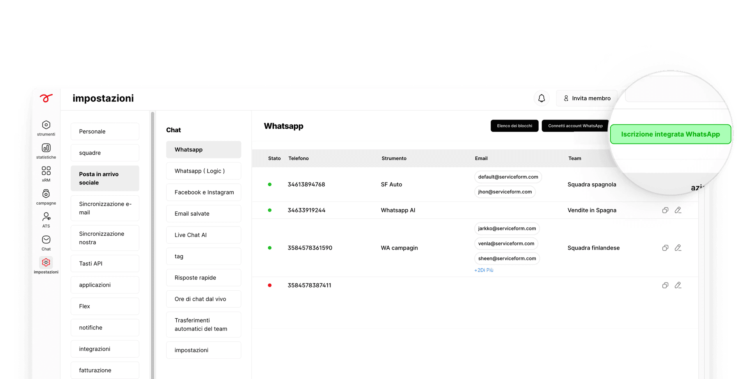Select Whatsapp ( Logic ) menu item

click(x=203, y=171)
